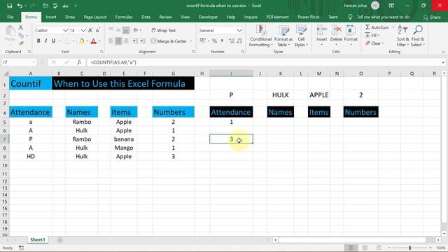The width and height of the screenshot is (448, 252).
Task: Click AutoSum sigma button
Action: point(377,27)
